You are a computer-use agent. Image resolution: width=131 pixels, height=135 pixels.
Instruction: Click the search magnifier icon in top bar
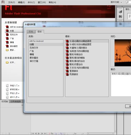(x=127, y=2)
